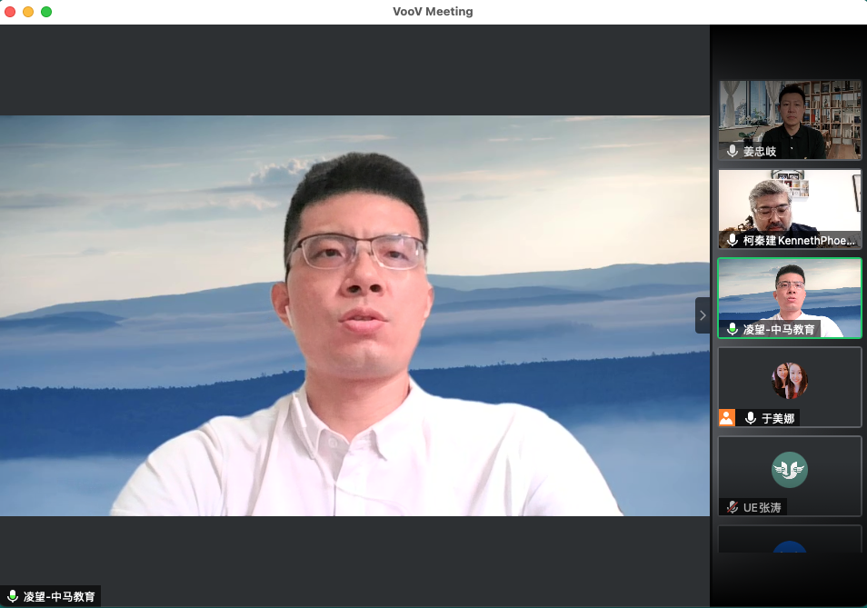Click the microphone icon in the 凌望-中马教育 thumbnail
This screenshot has width=867, height=608.
pos(732,329)
